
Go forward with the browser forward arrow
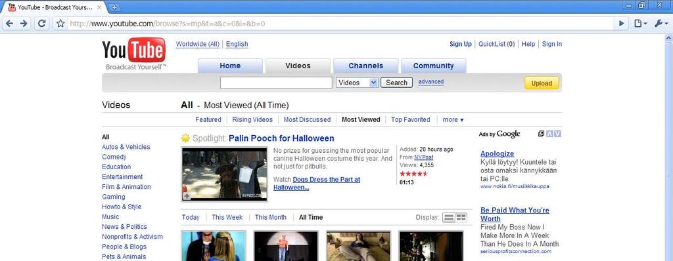tap(24, 24)
